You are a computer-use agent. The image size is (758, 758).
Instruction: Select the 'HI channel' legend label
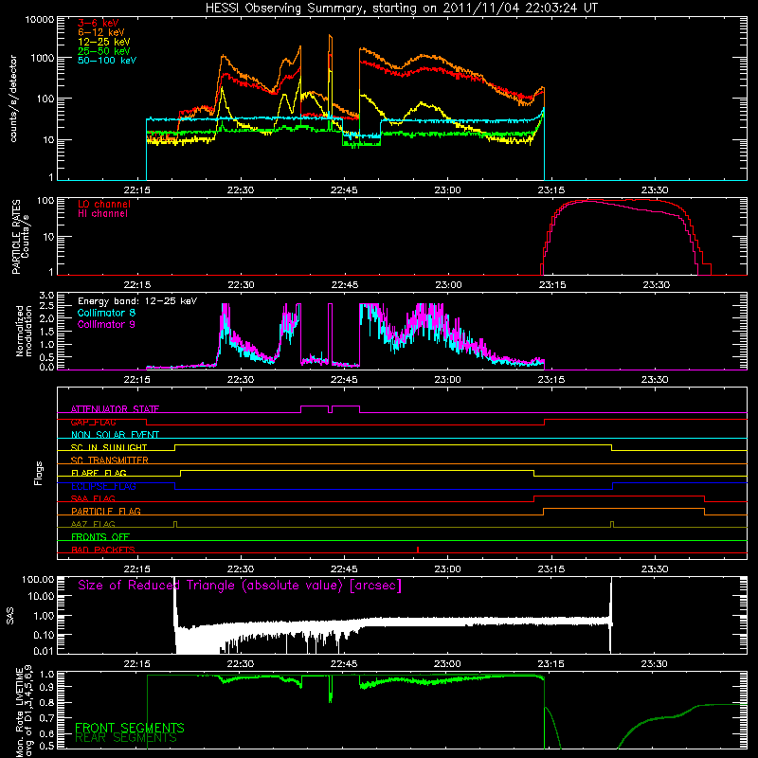[102, 214]
